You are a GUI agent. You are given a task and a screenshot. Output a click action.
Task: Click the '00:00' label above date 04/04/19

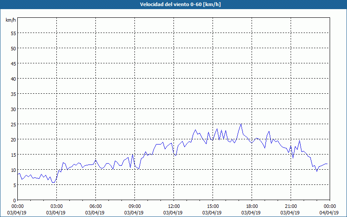[329, 207]
